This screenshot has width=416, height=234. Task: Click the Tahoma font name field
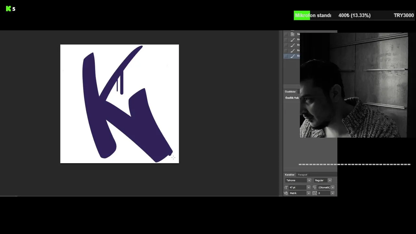[296, 180]
